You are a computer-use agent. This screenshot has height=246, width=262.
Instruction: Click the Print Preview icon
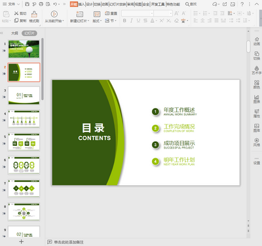tap(48, 4)
